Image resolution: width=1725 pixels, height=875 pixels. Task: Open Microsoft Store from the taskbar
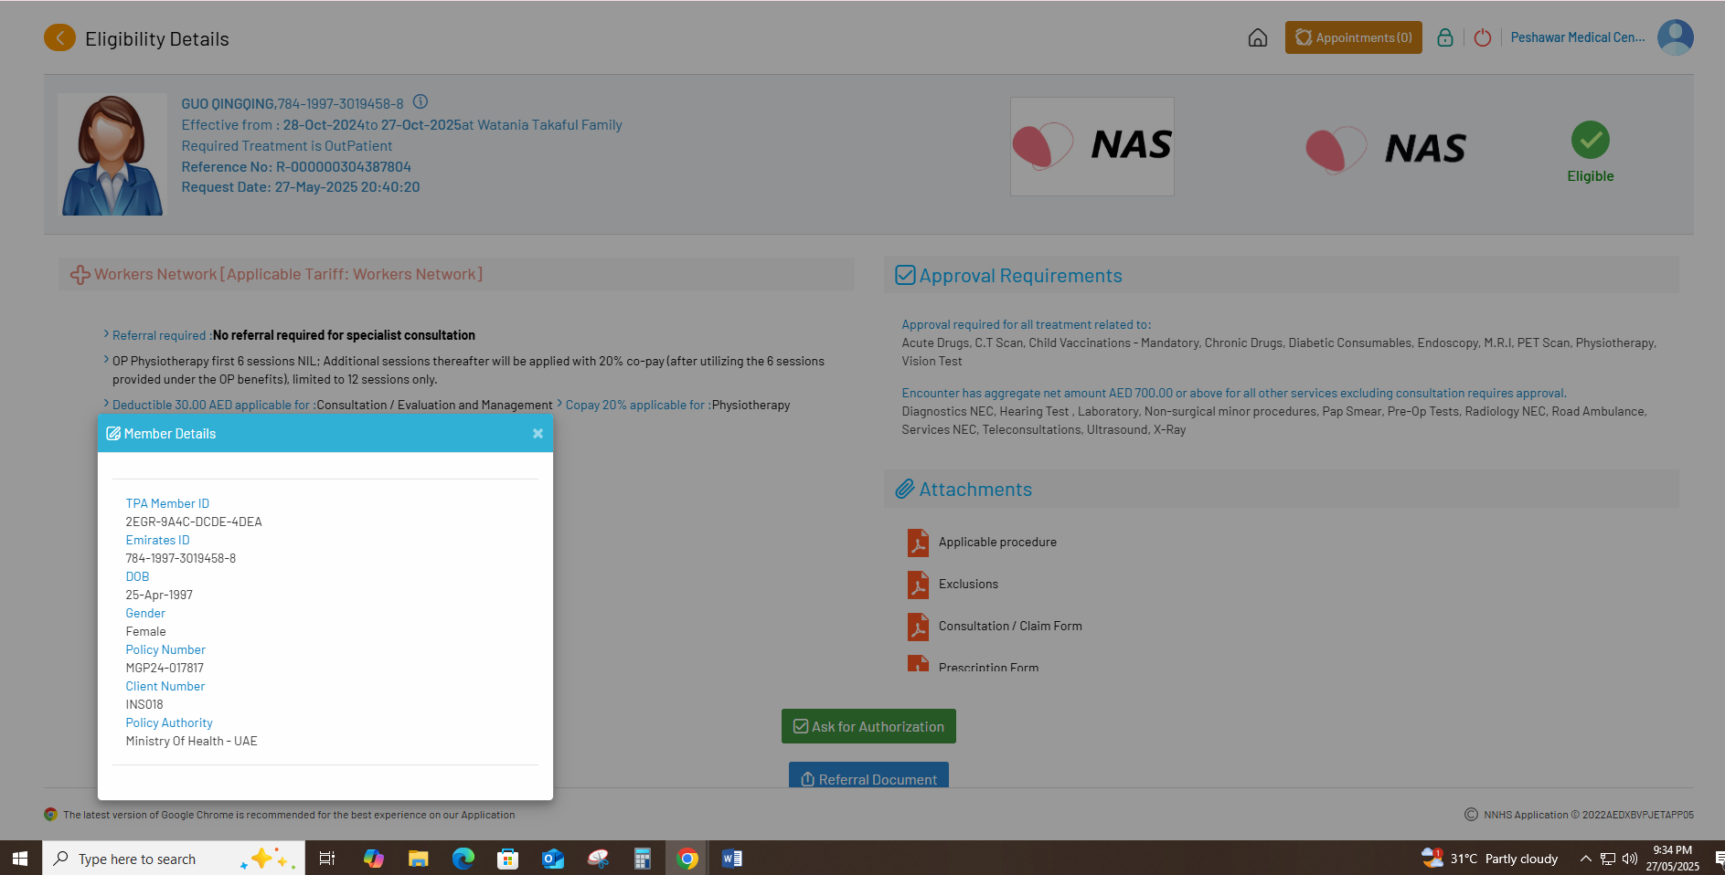coord(507,859)
